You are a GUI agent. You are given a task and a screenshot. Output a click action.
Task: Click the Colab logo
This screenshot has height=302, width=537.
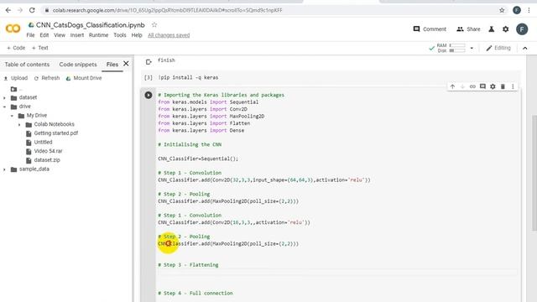tap(13, 29)
